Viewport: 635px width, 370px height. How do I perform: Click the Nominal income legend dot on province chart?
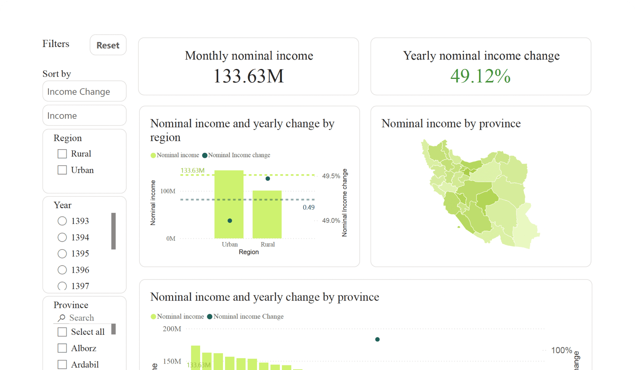(x=153, y=316)
